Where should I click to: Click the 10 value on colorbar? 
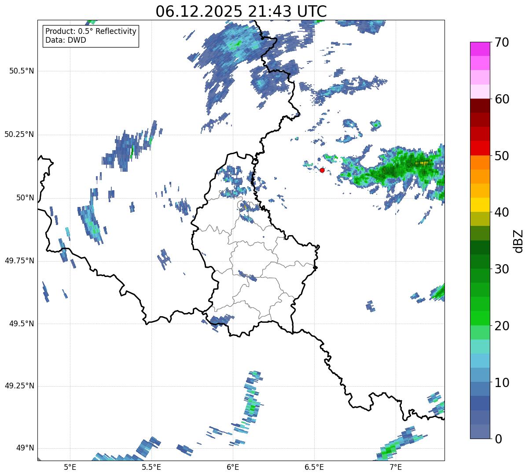(502, 383)
